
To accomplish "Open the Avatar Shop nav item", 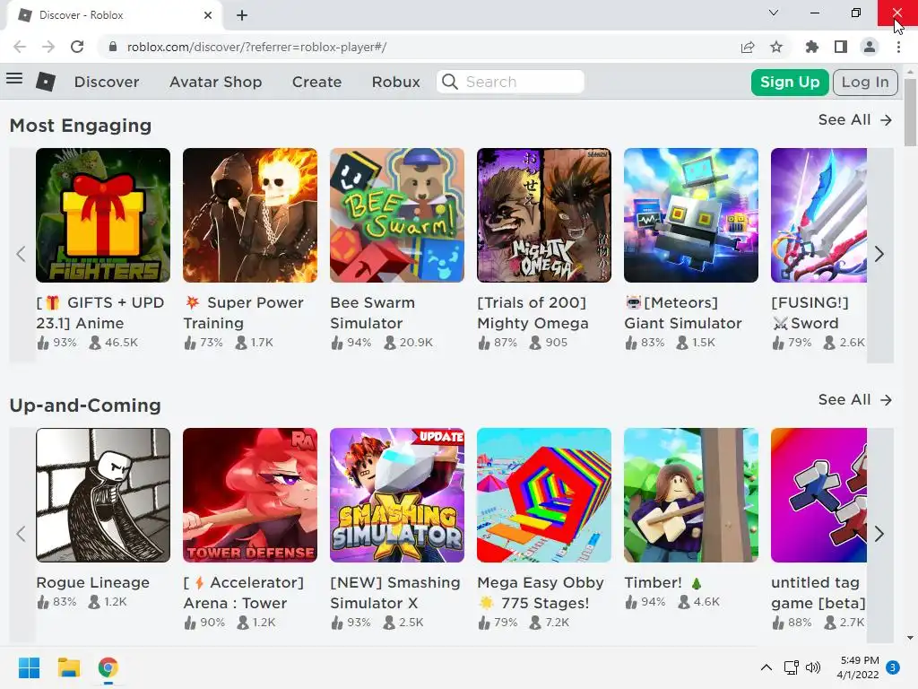I will click(x=215, y=82).
